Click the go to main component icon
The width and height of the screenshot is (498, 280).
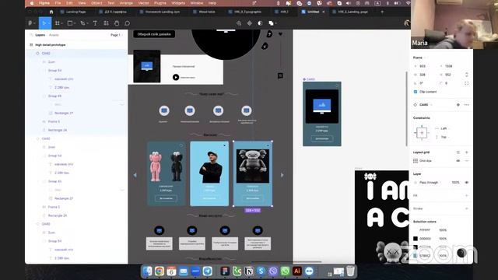click(x=458, y=105)
